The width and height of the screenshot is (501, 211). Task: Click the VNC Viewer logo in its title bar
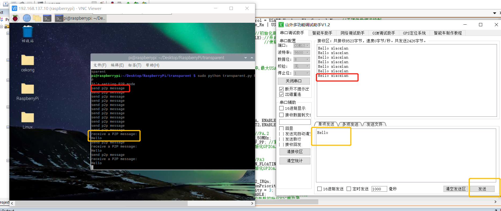14,8
